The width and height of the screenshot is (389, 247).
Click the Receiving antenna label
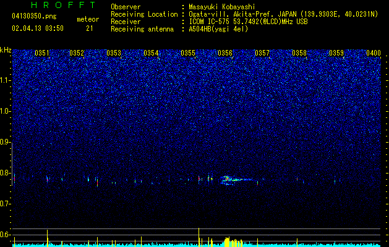[142, 29]
